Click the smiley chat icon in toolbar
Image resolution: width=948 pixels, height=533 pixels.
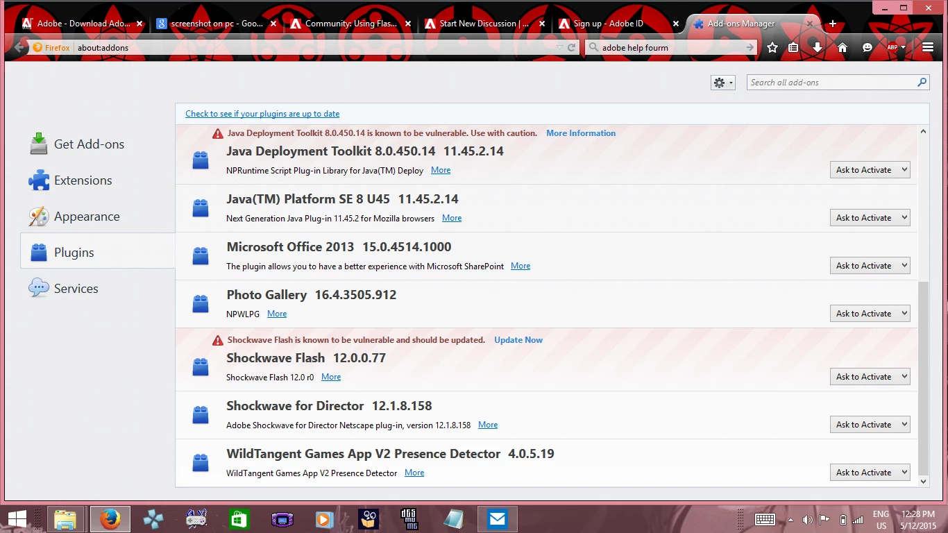[867, 47]
